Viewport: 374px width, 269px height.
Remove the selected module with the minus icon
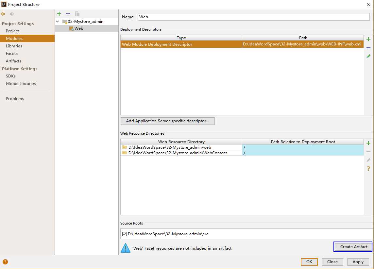68,14
